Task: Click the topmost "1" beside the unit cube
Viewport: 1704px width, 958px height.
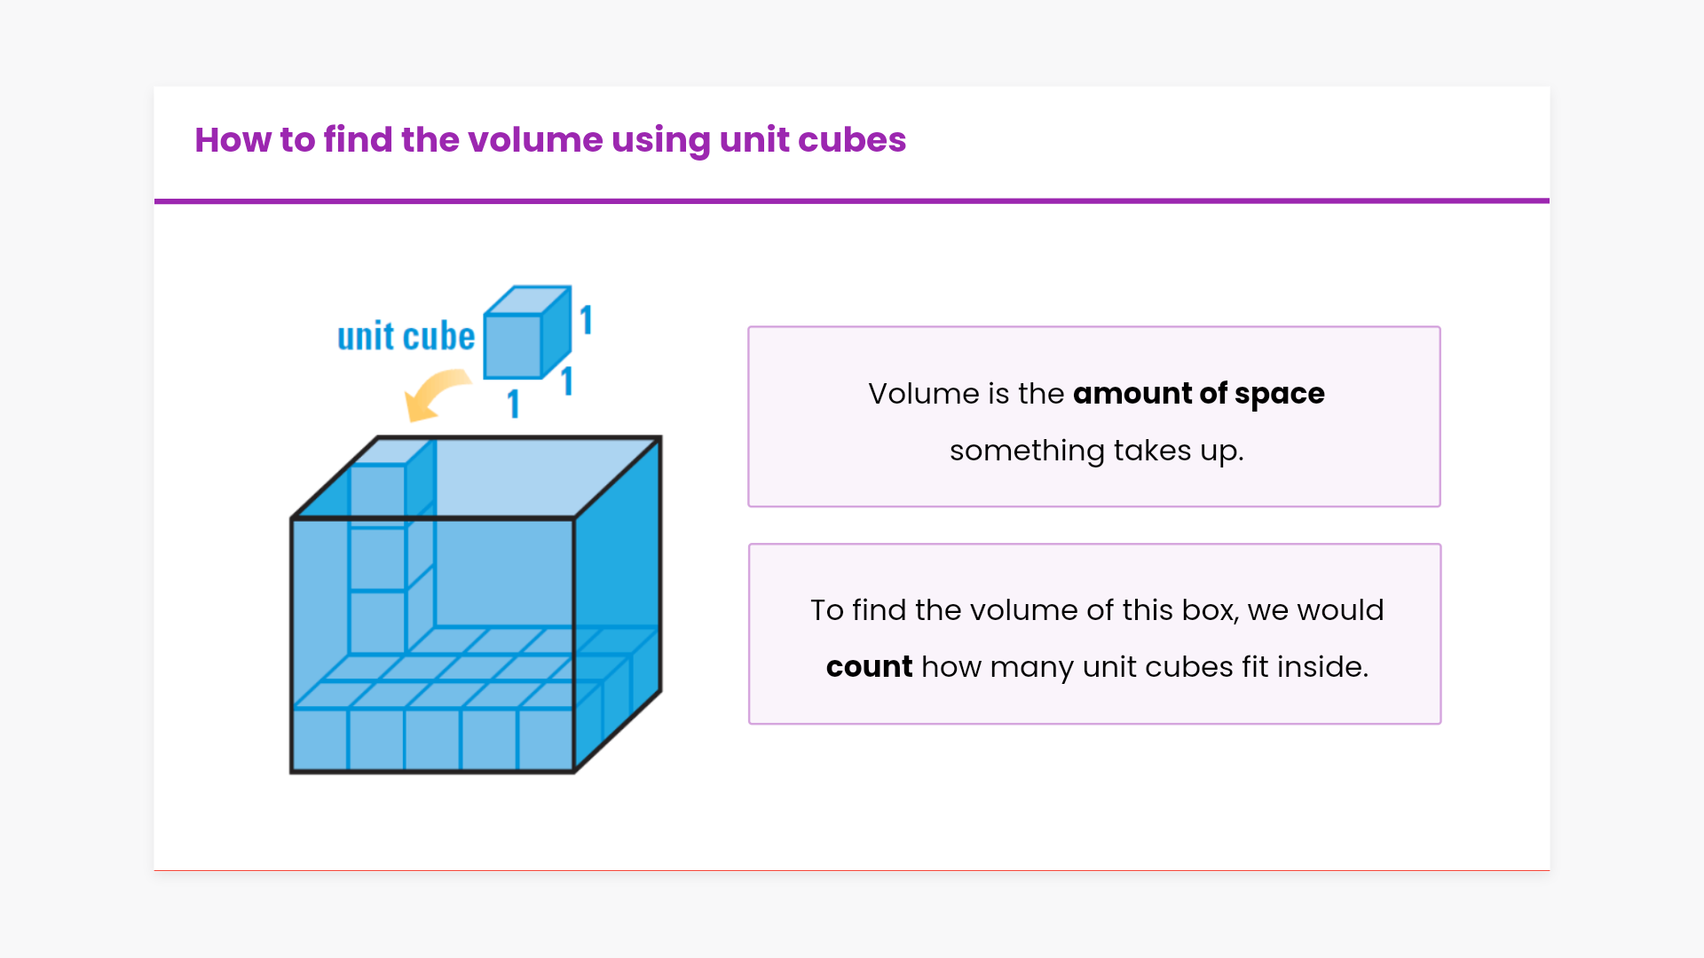Action: pyautogui.click(x=586, y=320)
